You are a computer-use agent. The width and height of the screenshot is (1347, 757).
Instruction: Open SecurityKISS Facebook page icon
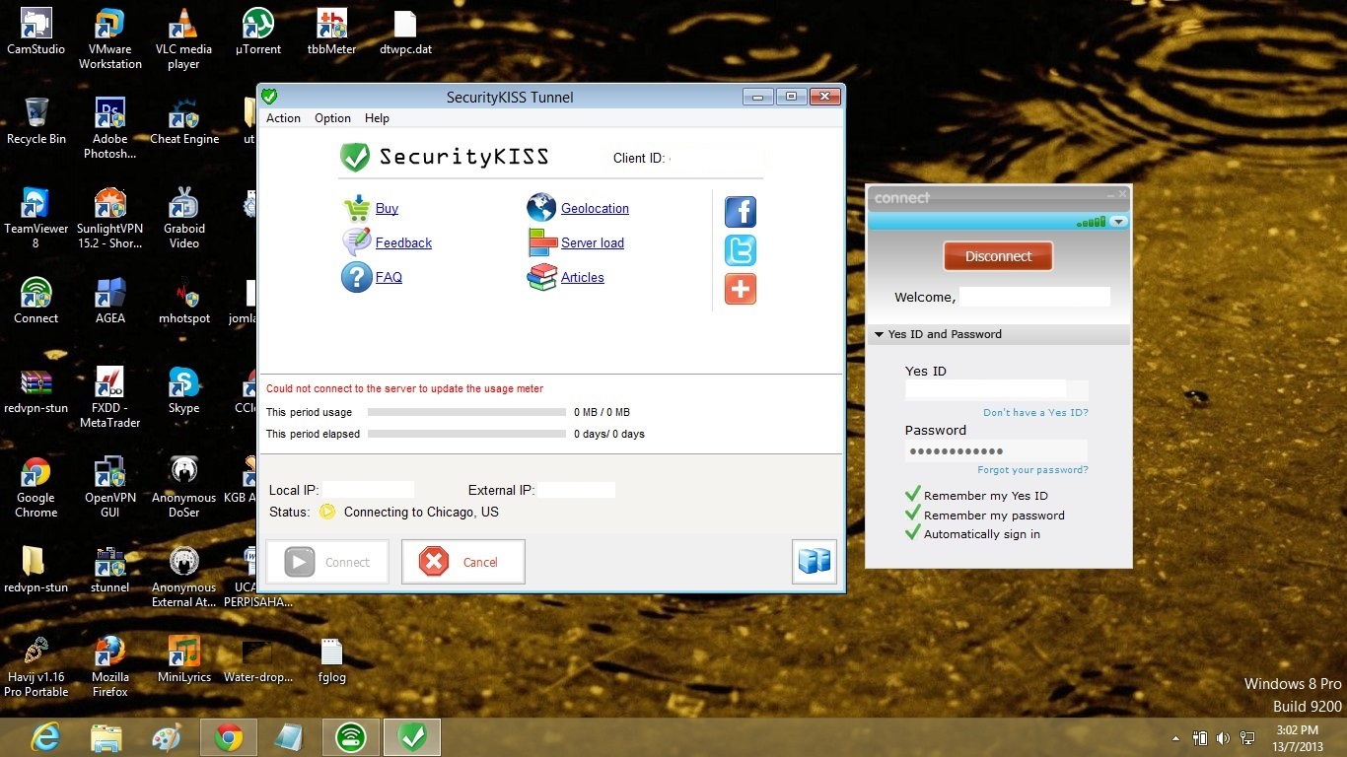741,212
